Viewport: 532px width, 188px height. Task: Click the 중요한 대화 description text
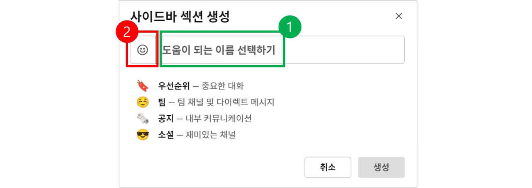[222, 86]
